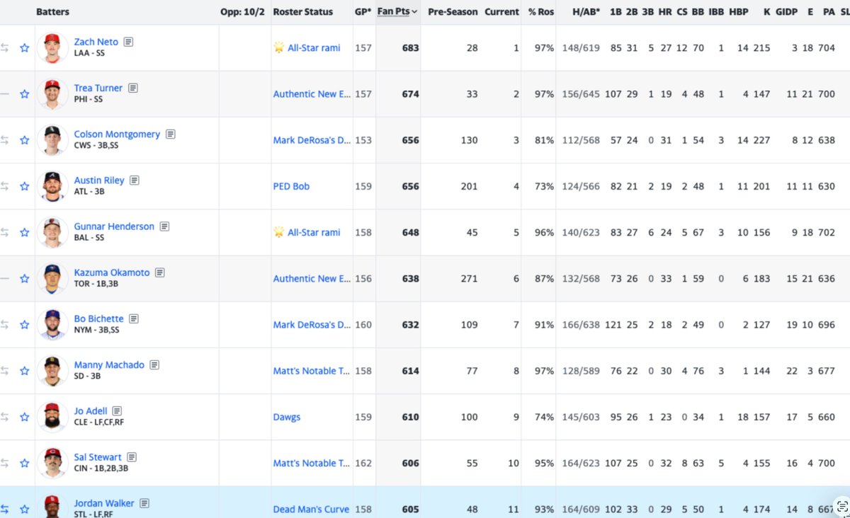Toggle Kazuma Okamoto's watchlist star
Image resolution: width=850 pixels, height=518 pixels.
point(24,279)
